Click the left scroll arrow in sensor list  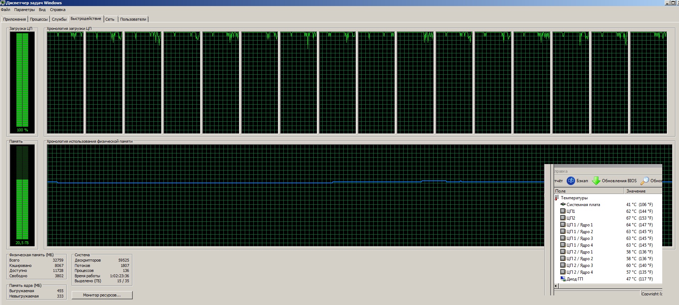click(556, 286)
